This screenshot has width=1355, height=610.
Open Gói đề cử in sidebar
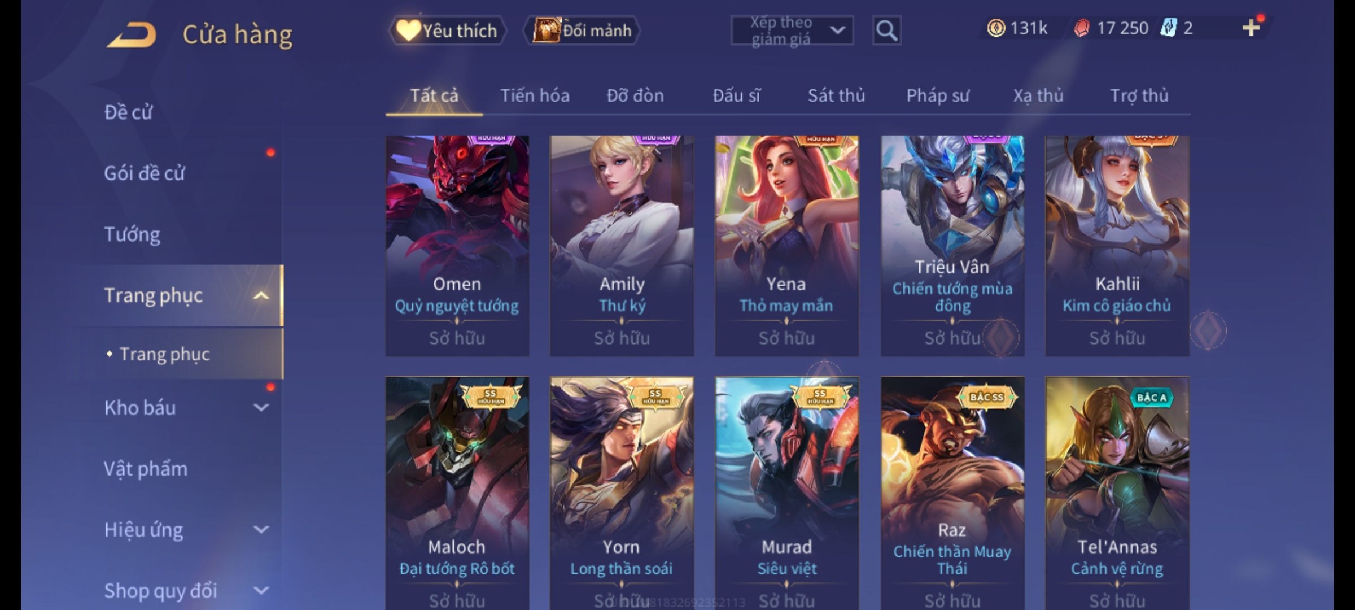[145, 173]
